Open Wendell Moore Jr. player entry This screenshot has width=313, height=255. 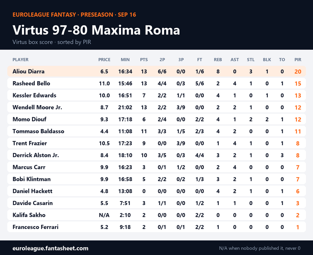[x=37, y=107]
